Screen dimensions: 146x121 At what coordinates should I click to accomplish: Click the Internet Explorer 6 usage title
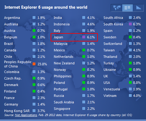pos(46,7)
